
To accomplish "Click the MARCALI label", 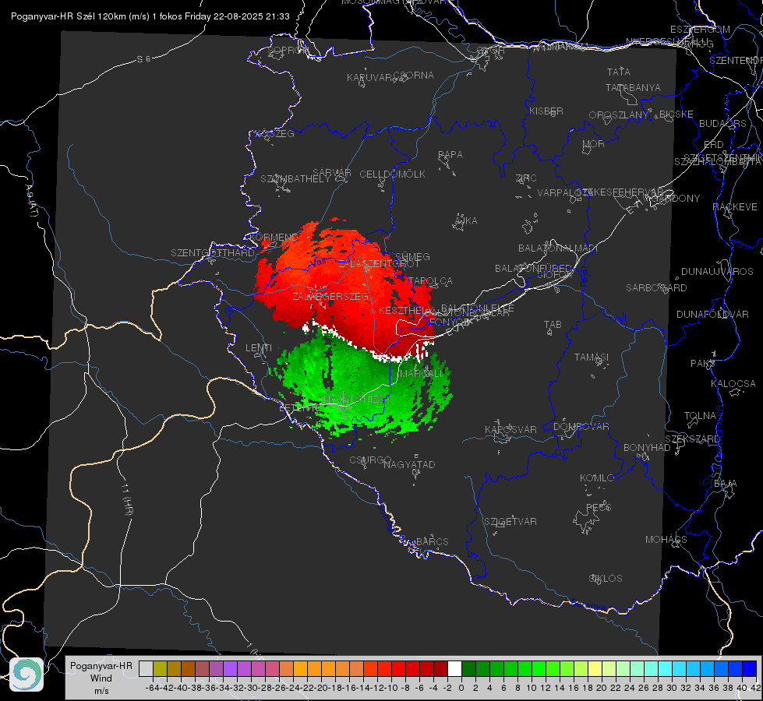I will click(x=422, y=374).
